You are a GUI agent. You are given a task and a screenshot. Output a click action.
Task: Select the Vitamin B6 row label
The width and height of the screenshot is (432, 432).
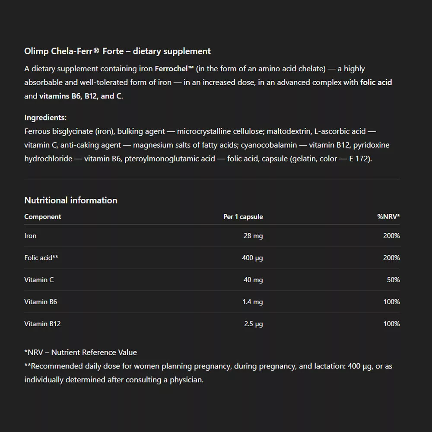point(41,302)
